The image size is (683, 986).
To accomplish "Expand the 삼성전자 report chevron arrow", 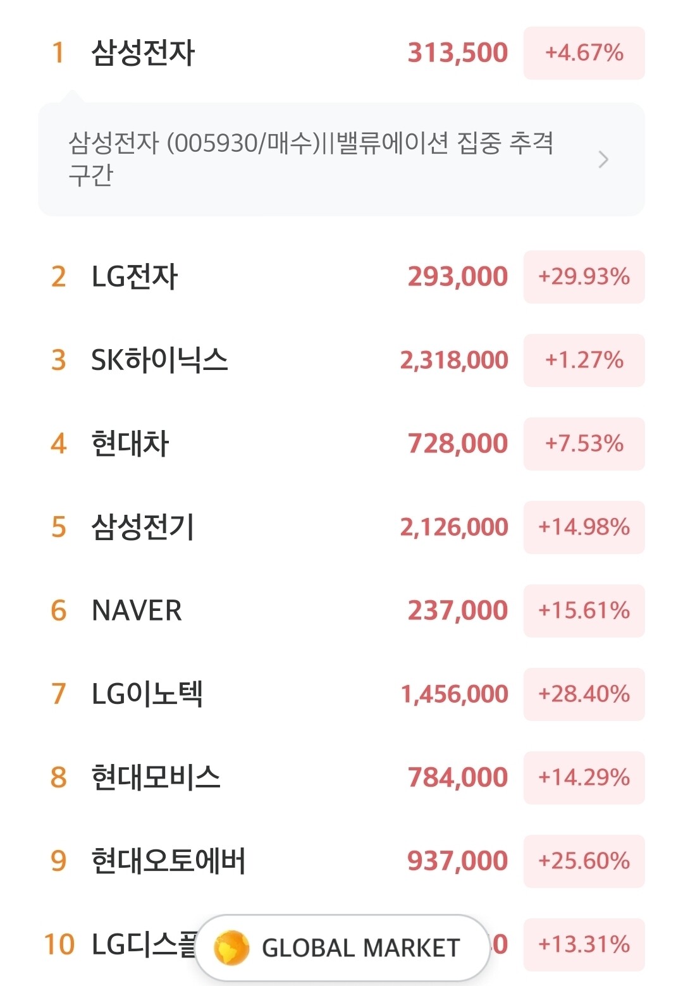I will click(x=603, y=159).
